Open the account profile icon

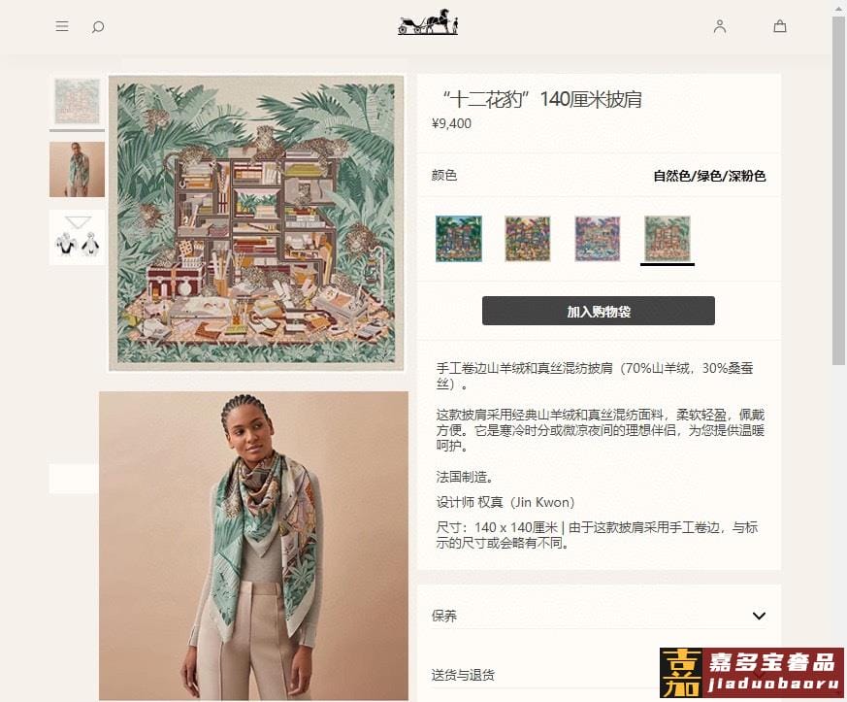720,26
